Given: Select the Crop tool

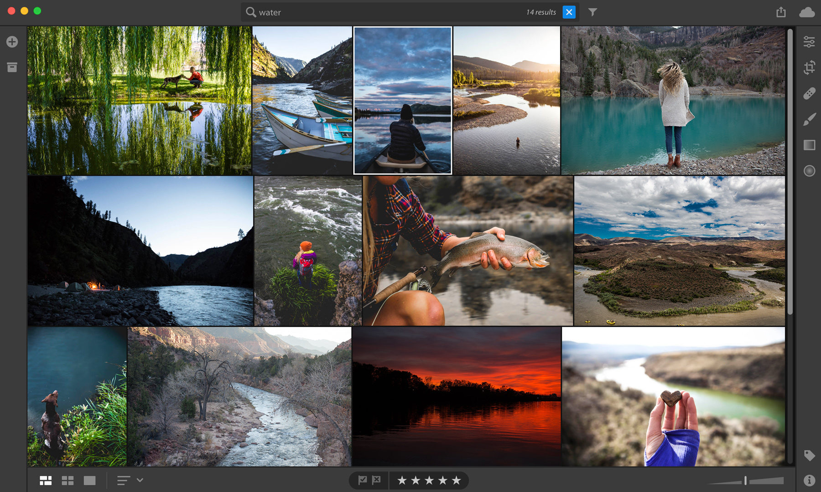Looking at the screenshot, I should coord(810,67).
